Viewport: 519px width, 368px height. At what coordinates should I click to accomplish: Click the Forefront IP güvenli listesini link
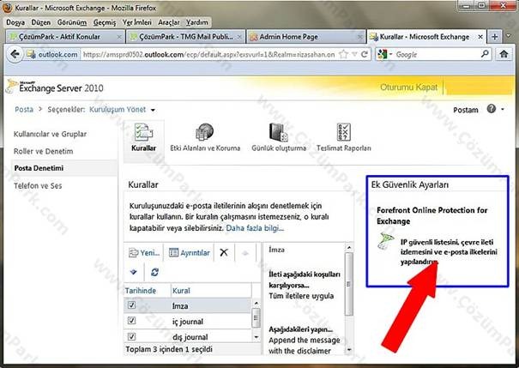coord(449,252)
